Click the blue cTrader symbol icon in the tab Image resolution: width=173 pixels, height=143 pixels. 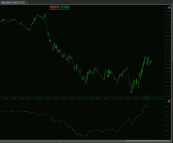[3, 3]
